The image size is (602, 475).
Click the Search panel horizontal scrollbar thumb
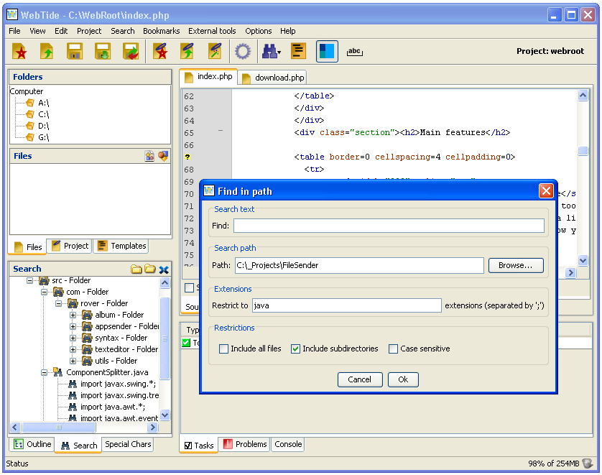point(59,427)
